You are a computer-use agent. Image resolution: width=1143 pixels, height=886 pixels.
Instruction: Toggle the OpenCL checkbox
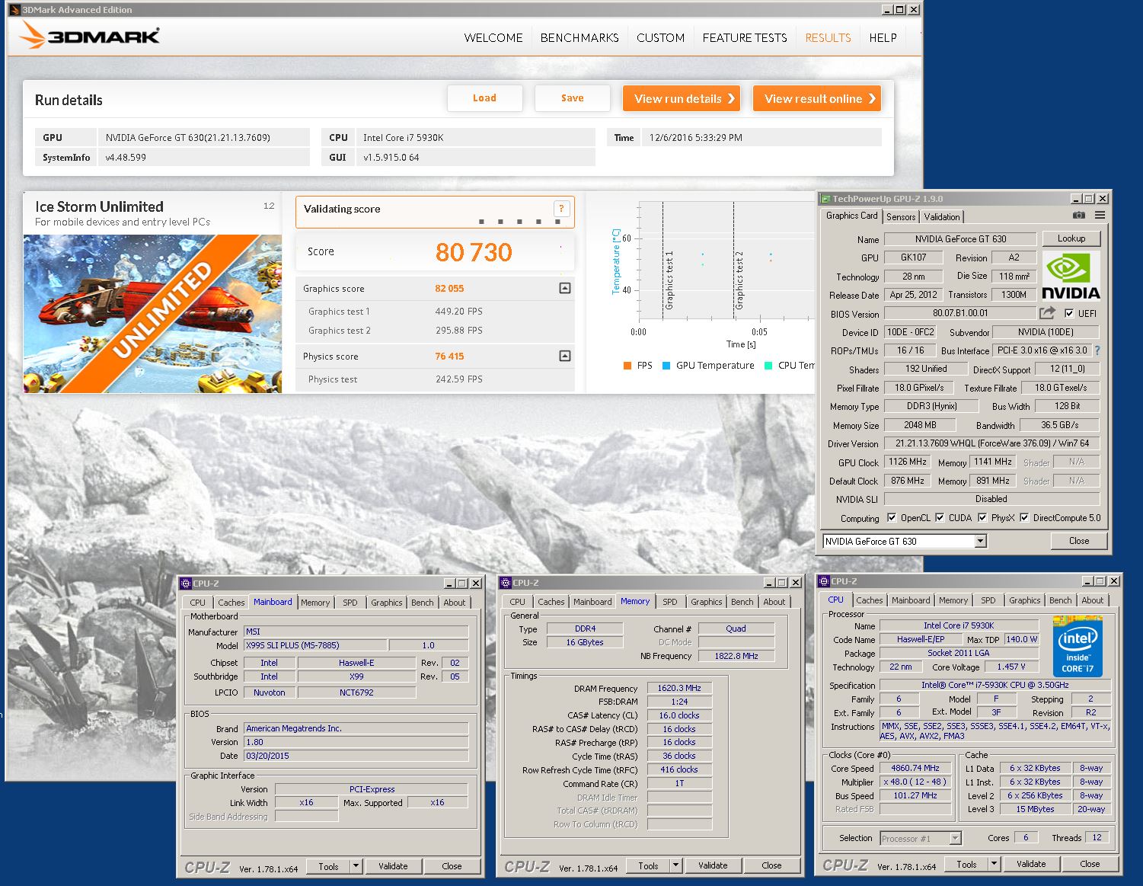tap(892, 517)
